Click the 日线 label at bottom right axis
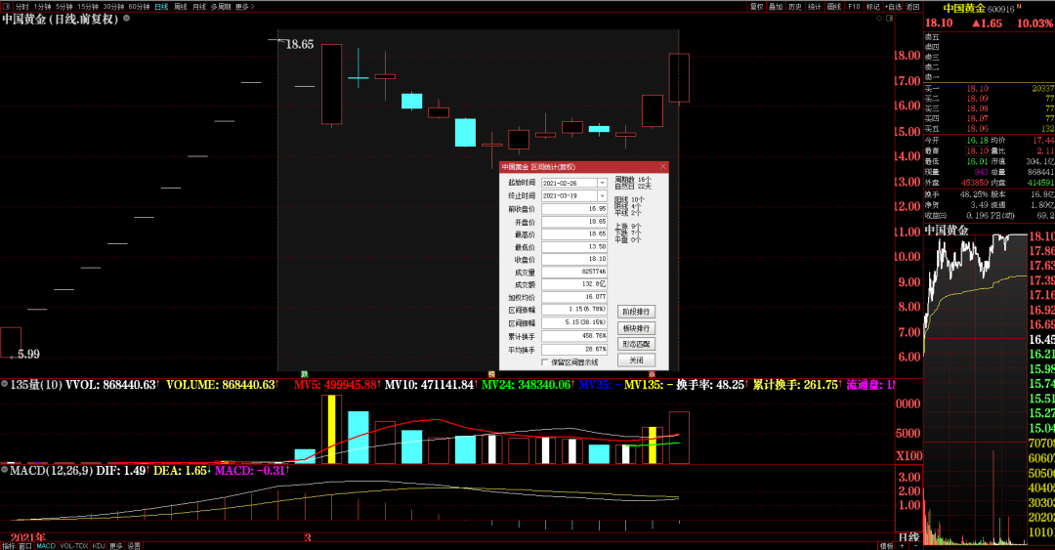 [909, 537]
